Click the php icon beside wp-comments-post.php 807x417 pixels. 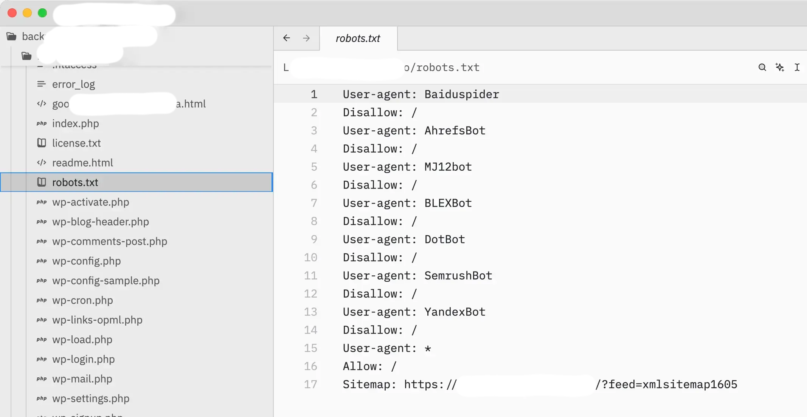(42, 241)
